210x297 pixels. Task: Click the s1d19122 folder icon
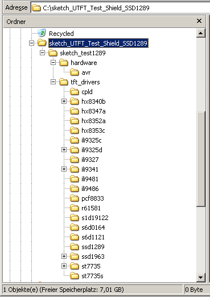(75, 217)
